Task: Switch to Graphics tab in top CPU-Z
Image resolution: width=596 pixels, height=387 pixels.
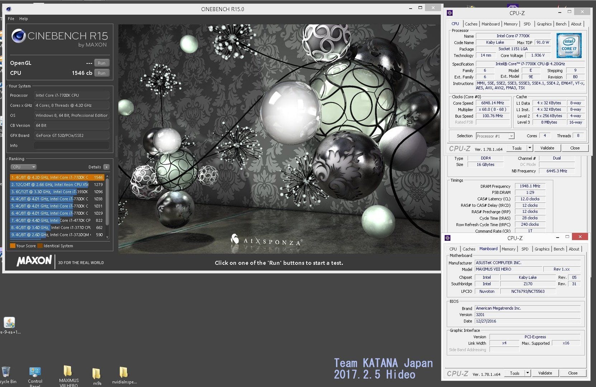Action: (x=544, y=24)
